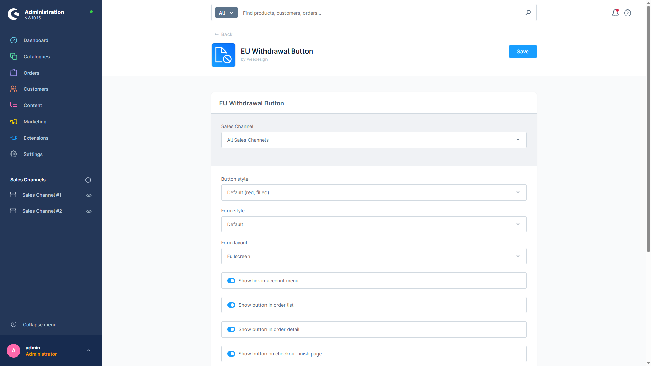Click the EU Withdrawal Button plugin icon
Viewport: 651px width, 366px height.
[223, 55]
